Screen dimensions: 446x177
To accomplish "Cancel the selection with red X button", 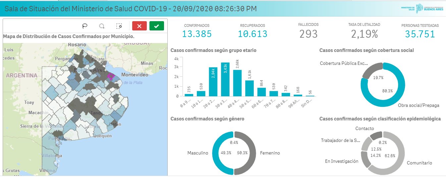I will point(139,26).
